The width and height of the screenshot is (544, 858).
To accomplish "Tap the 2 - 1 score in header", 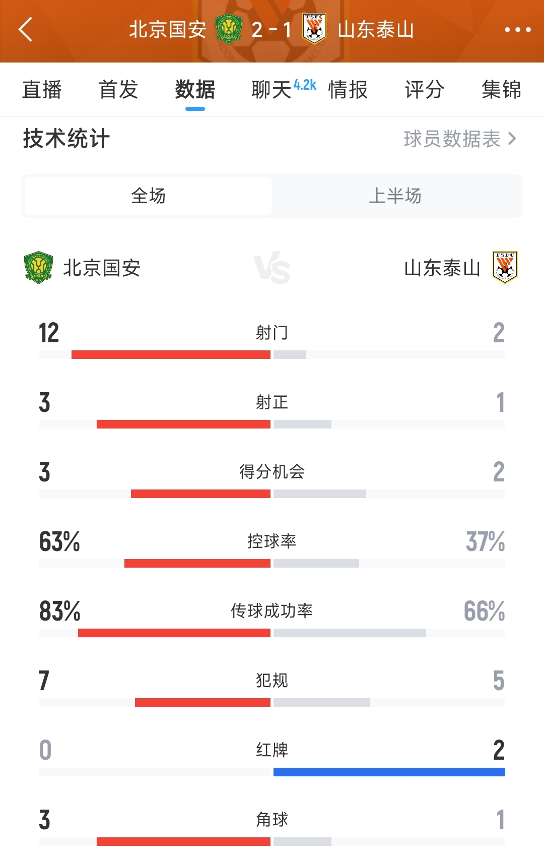I will (x=271, y=30).
